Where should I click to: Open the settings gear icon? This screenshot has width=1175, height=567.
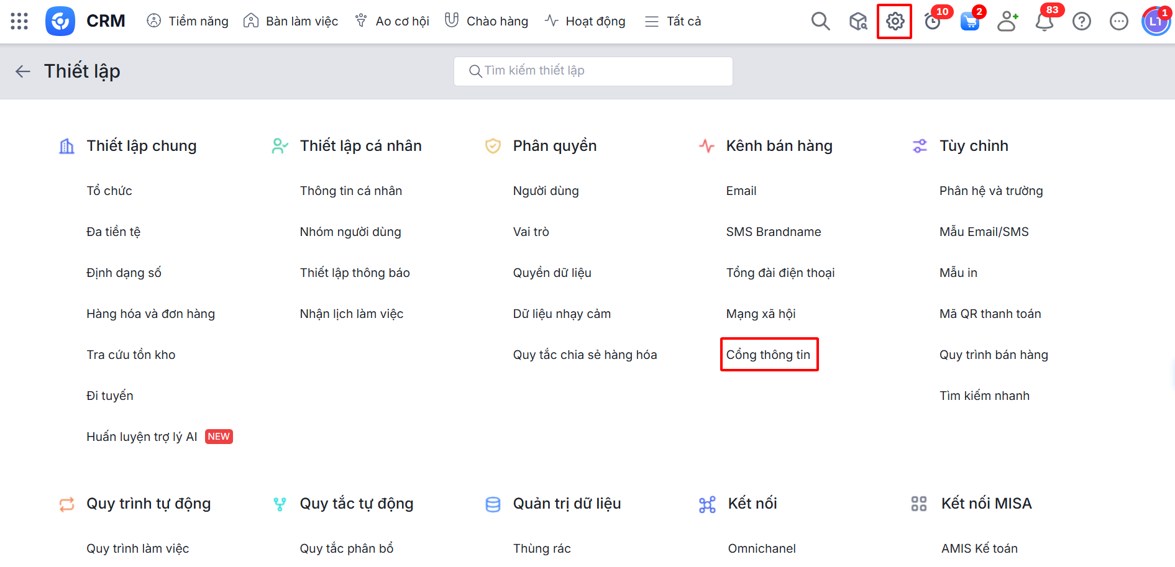pyautogui.click(x=895, y=22)
